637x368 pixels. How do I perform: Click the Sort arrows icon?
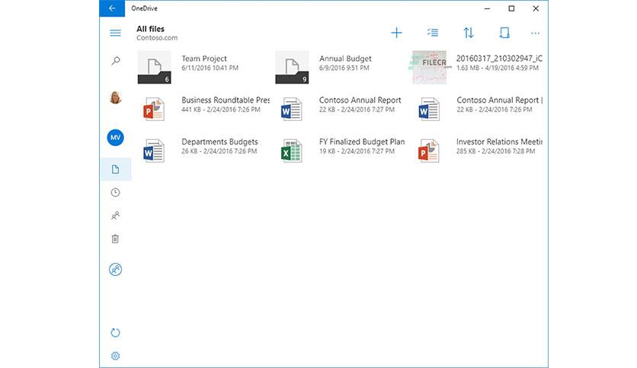pos(469,33)
